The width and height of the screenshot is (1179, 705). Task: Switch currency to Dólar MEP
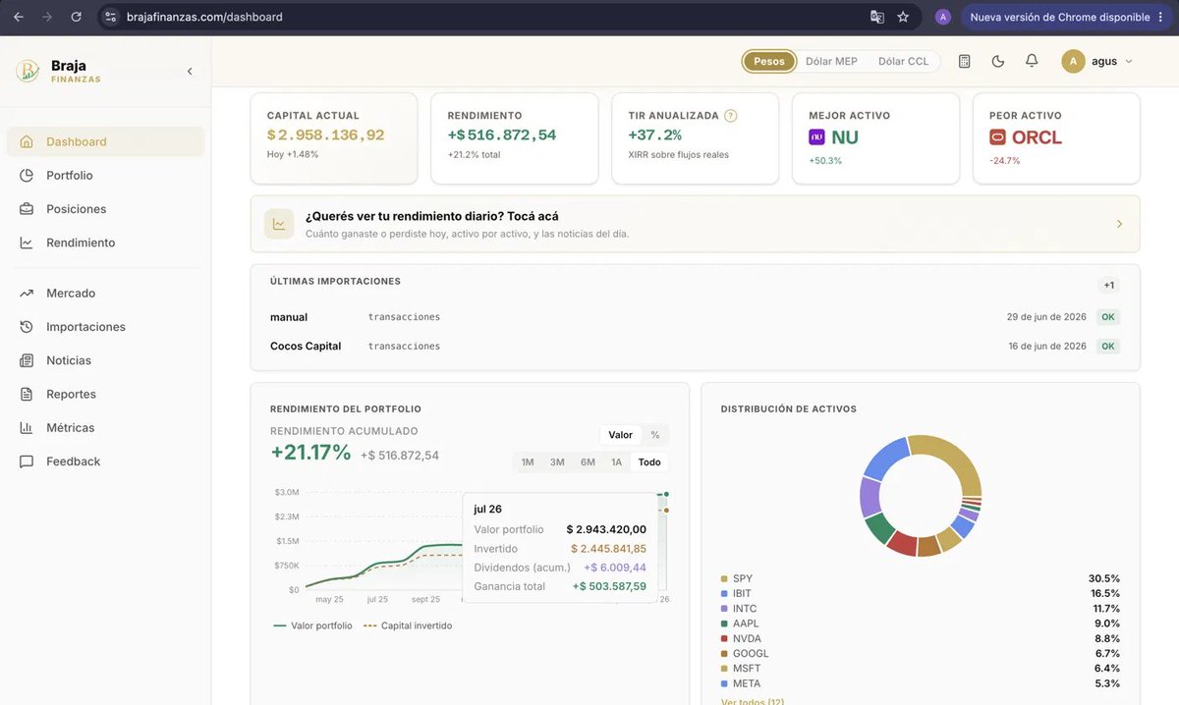click(x=831, y=61)
